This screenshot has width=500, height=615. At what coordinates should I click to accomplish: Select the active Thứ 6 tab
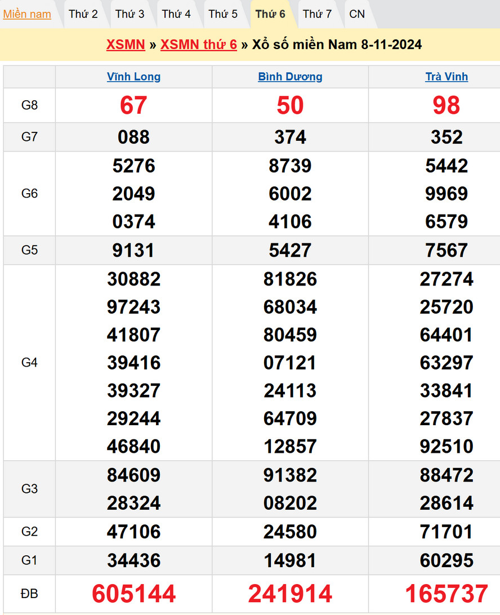coord(270,14)
